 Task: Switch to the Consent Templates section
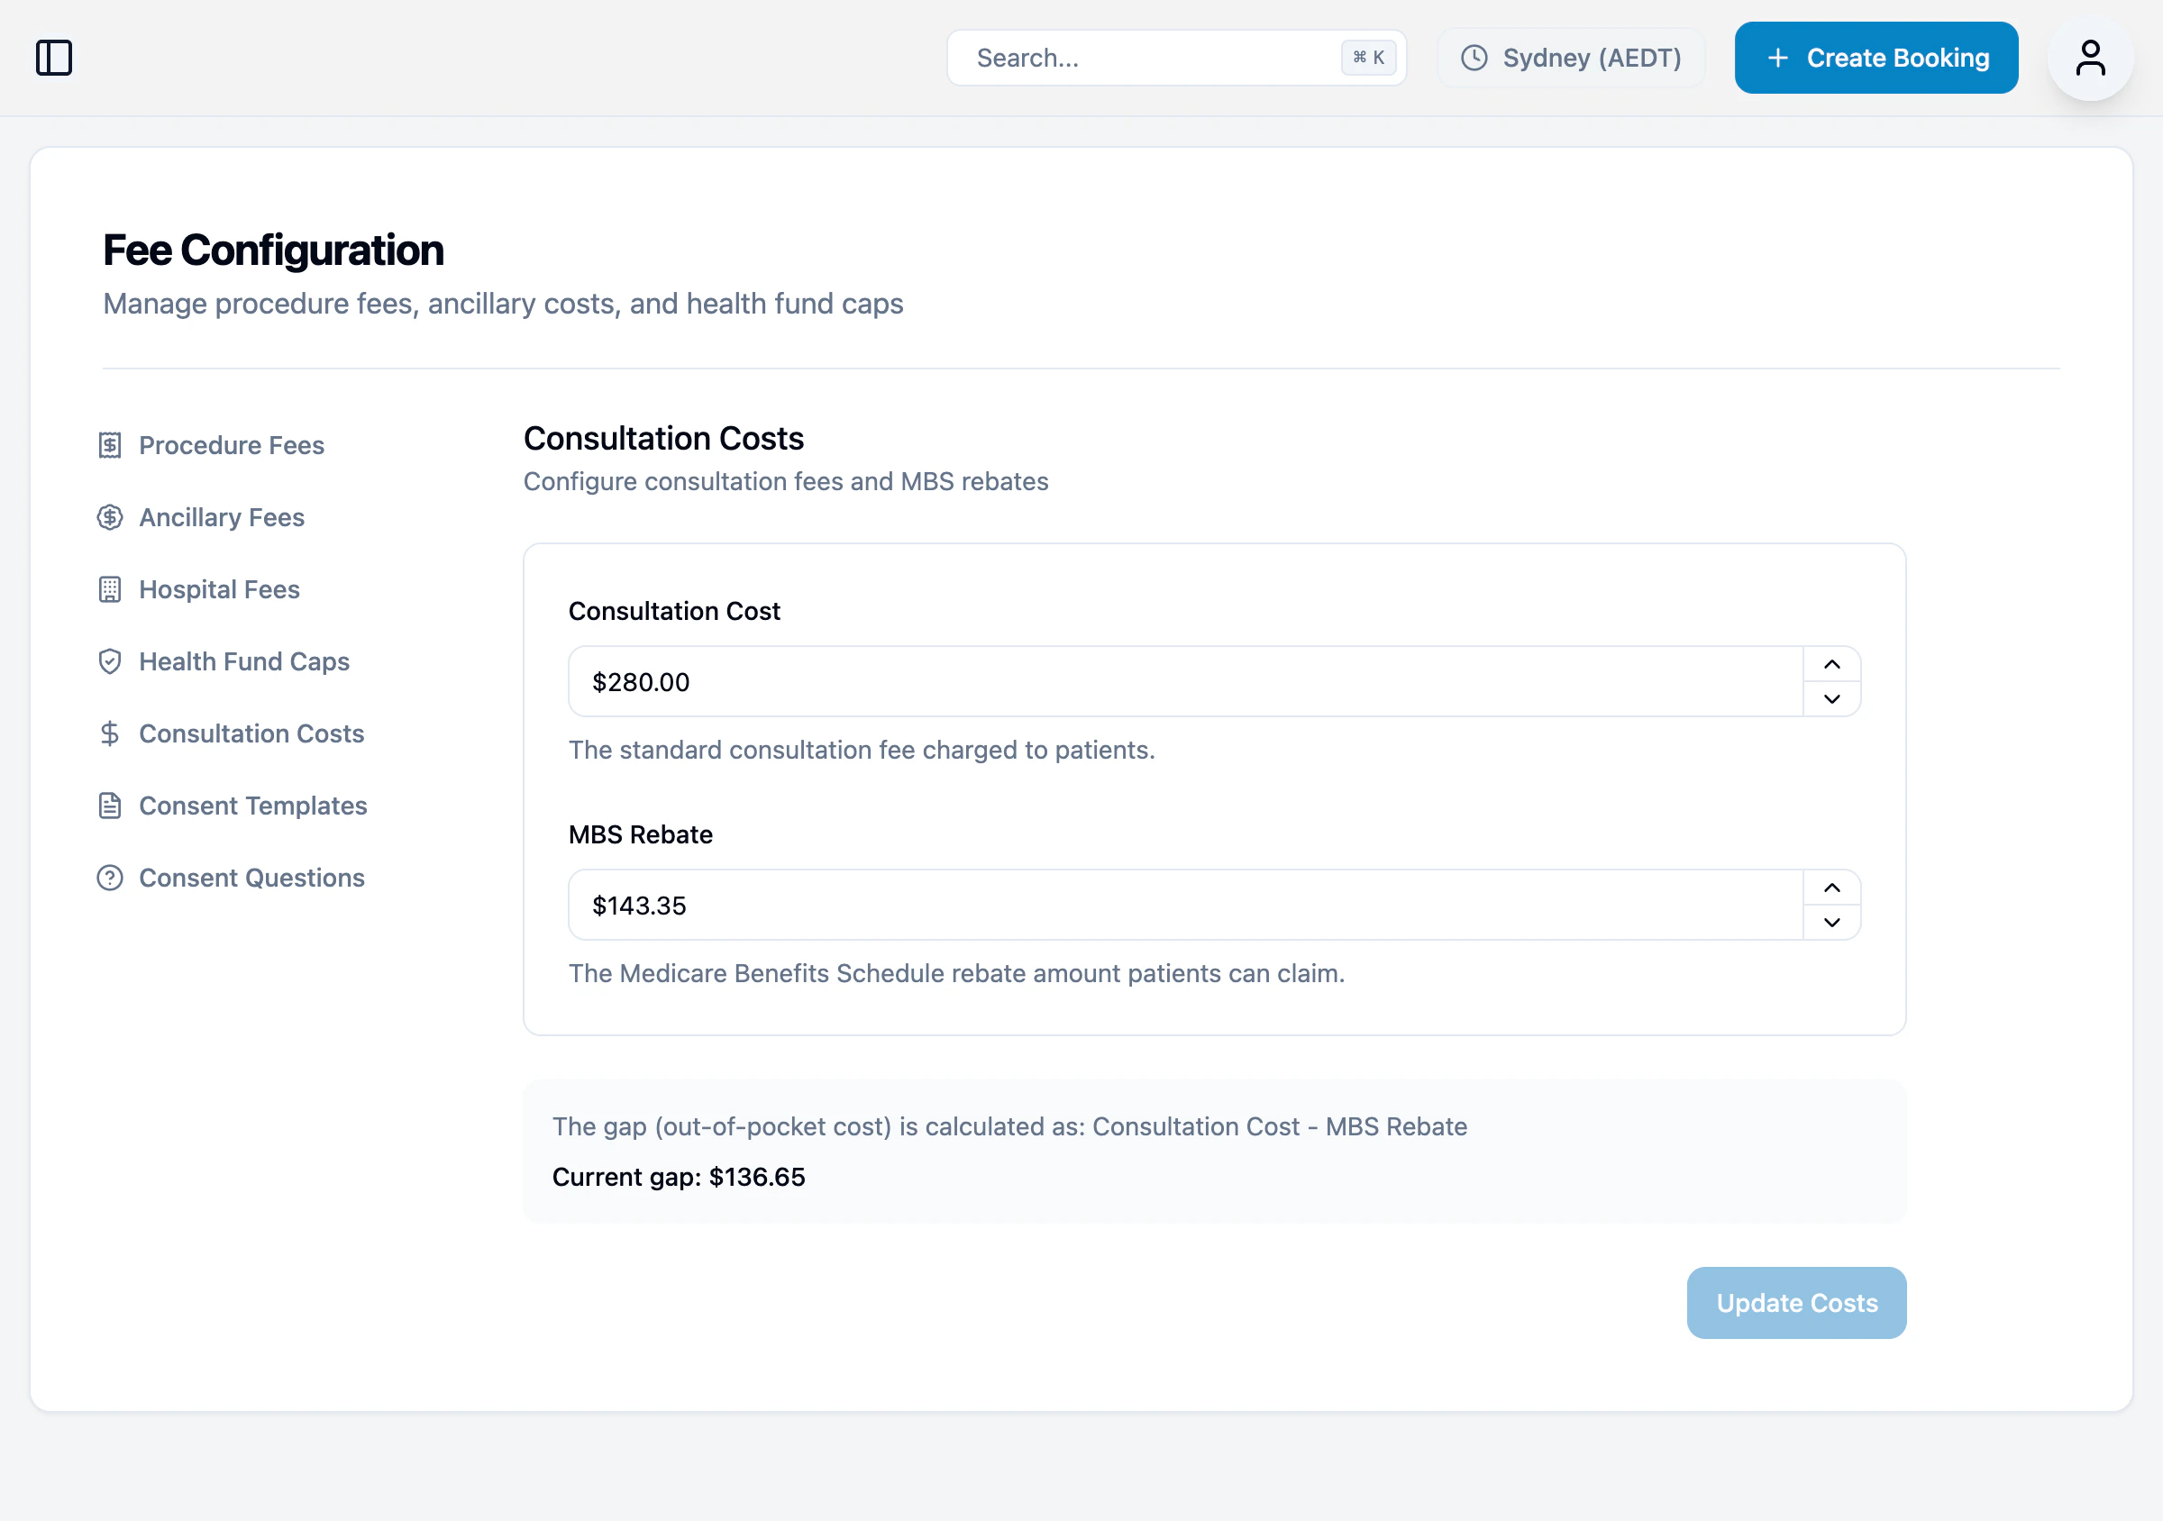point(252,806)
